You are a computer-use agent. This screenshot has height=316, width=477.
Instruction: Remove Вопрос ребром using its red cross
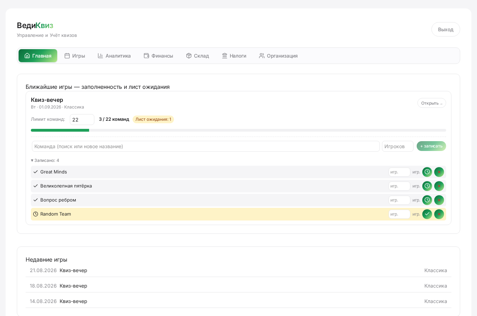click(439, 200)
